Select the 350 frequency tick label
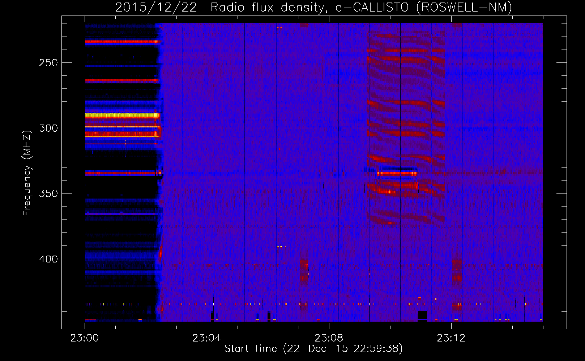The image size is (585, 361). (48, 193)
